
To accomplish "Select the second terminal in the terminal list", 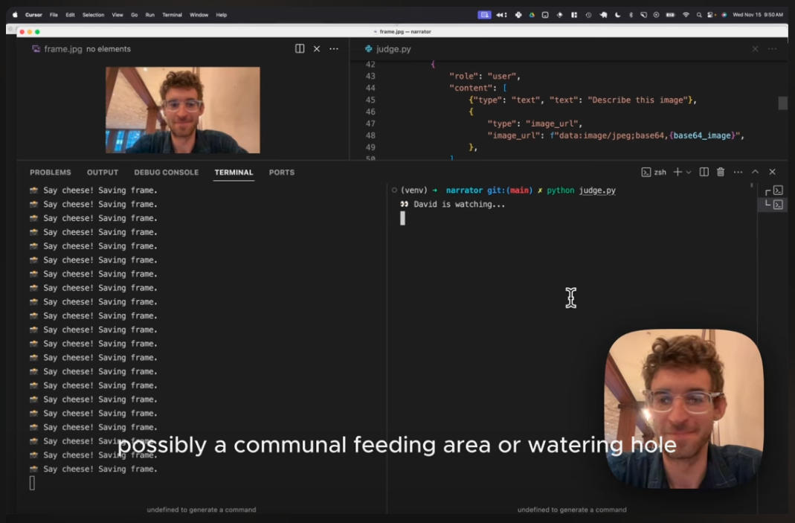I will click(777, 205).
